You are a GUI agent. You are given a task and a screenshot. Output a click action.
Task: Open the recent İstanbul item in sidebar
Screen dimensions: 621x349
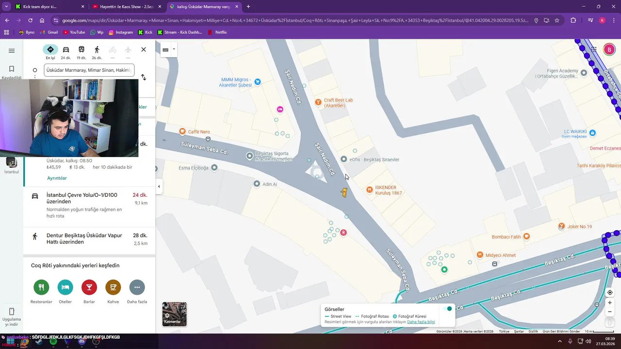tap(12, 165)
